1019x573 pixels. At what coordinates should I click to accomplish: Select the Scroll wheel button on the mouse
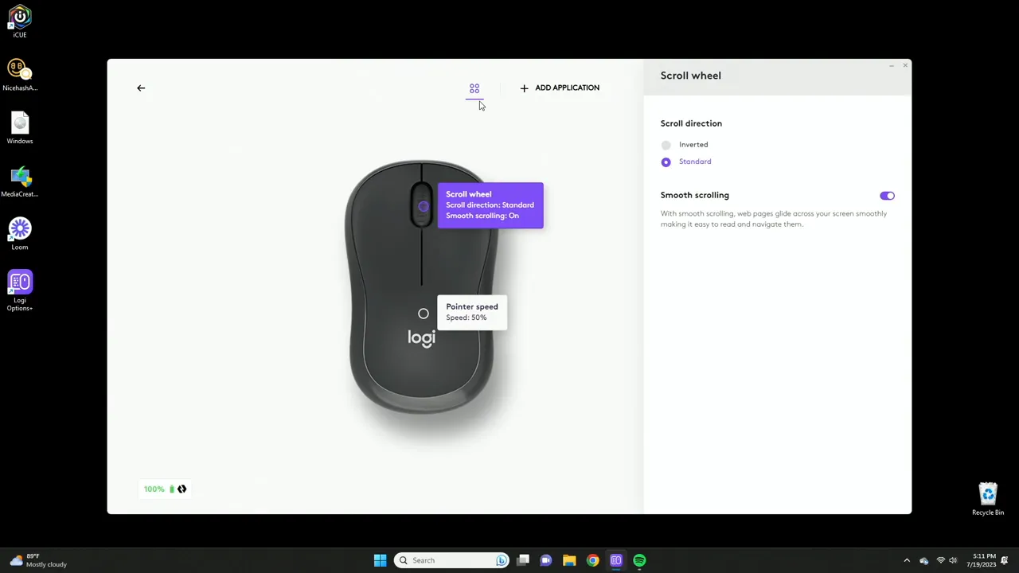(x=423, y=205)
